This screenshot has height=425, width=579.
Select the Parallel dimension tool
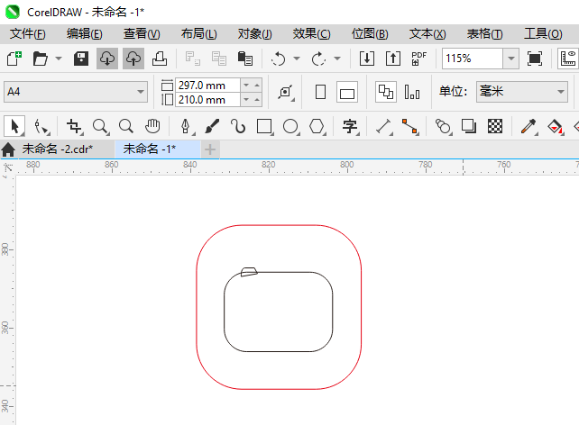click(383, 126)
